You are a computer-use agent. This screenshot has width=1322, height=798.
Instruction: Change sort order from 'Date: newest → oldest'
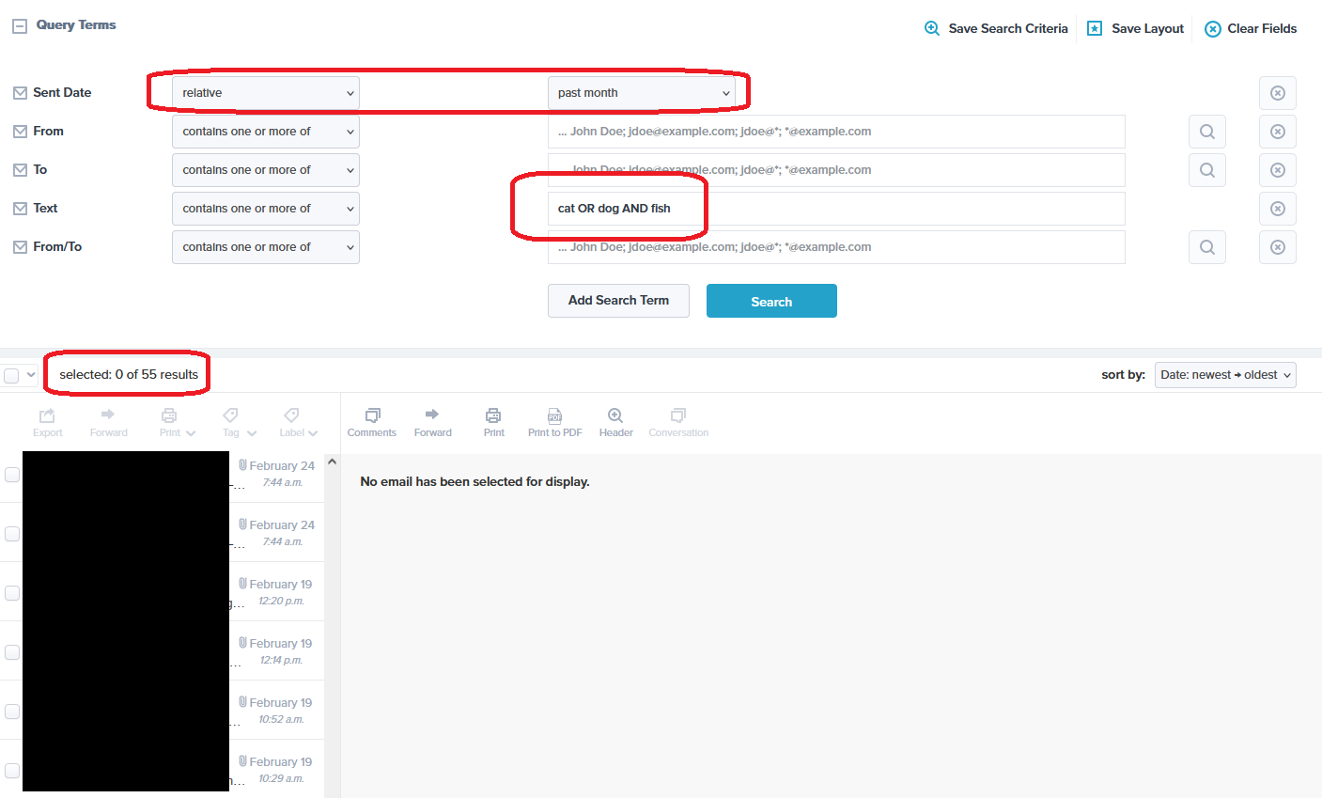tap(1224, 375)
